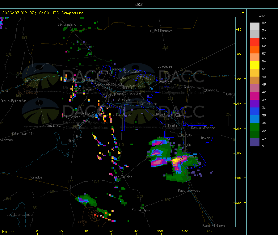Click the 'Punta_Agua' place label

[x=141, y=210]
